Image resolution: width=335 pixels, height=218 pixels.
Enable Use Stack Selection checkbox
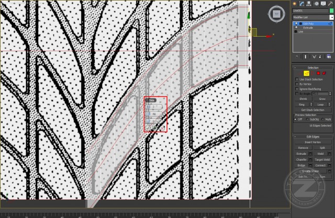297,79
